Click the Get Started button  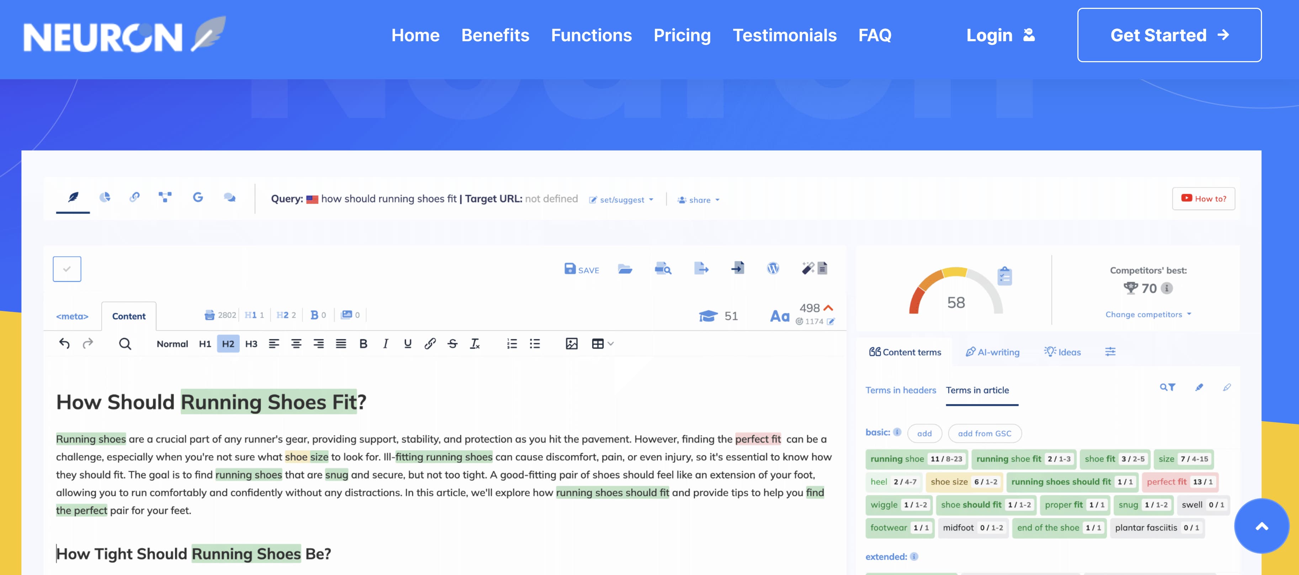click(x=1169, y=35)
